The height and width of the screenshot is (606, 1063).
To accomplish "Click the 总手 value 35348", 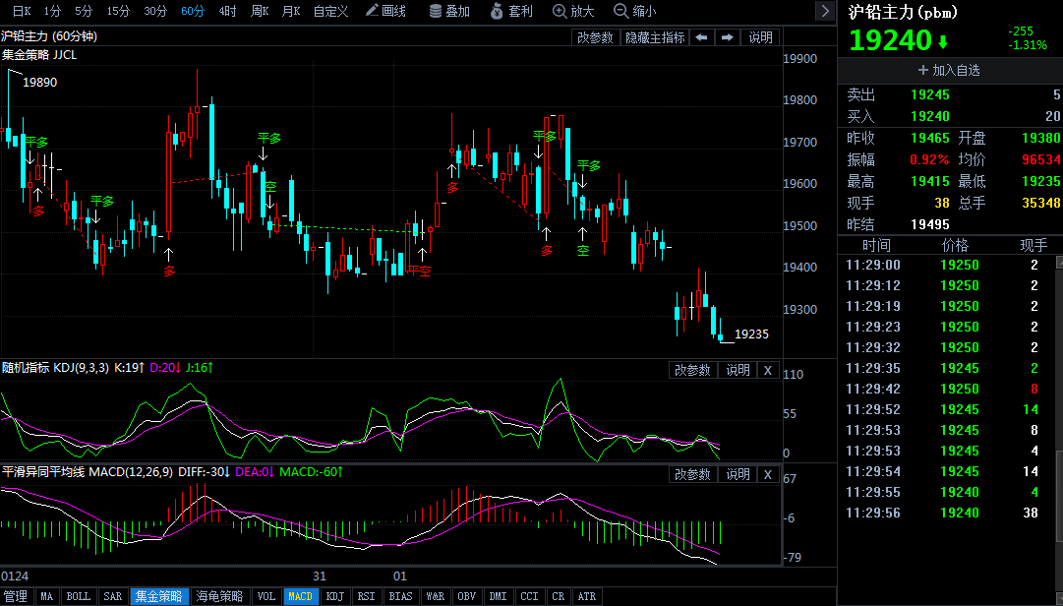I will click(1040, 203).
